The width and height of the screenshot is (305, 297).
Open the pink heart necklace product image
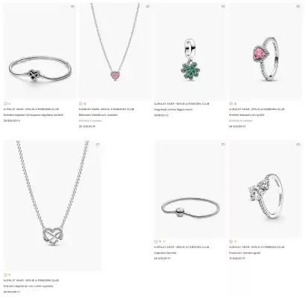(115, 52)
